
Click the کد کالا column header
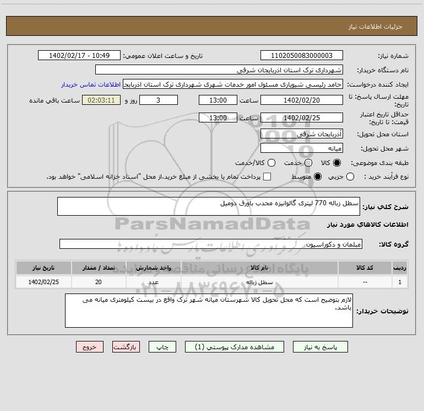coord(365,268)
